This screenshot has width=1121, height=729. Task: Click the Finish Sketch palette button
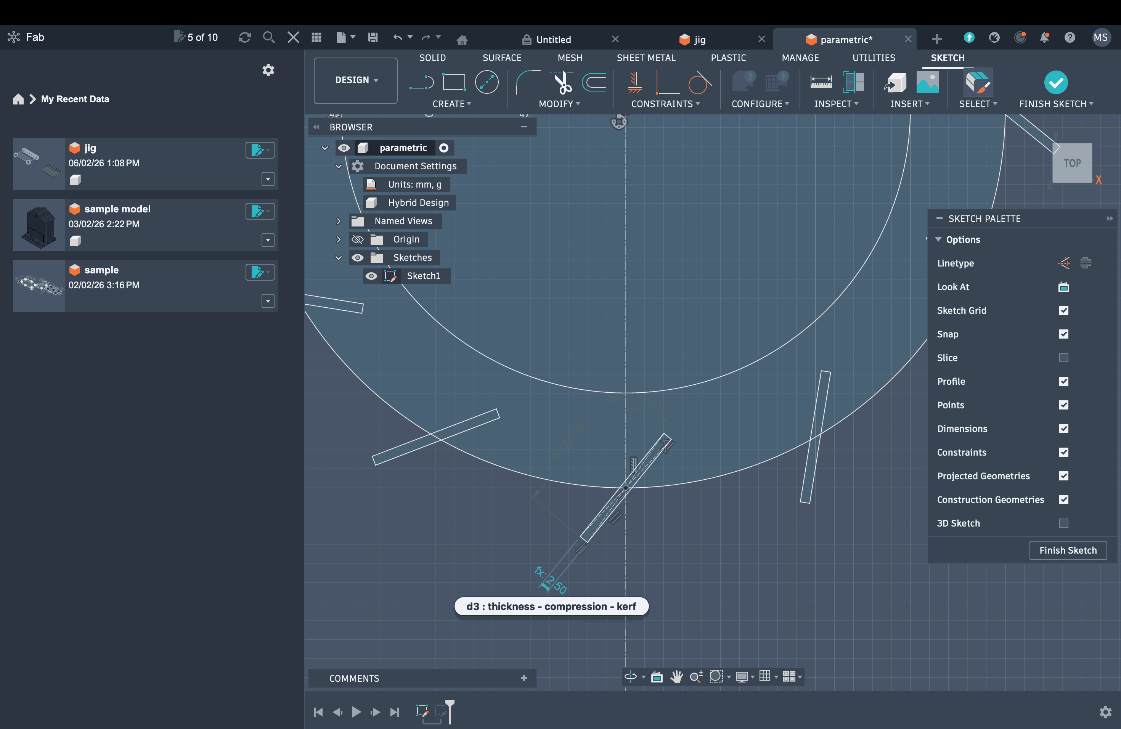tap(1067, 550)
